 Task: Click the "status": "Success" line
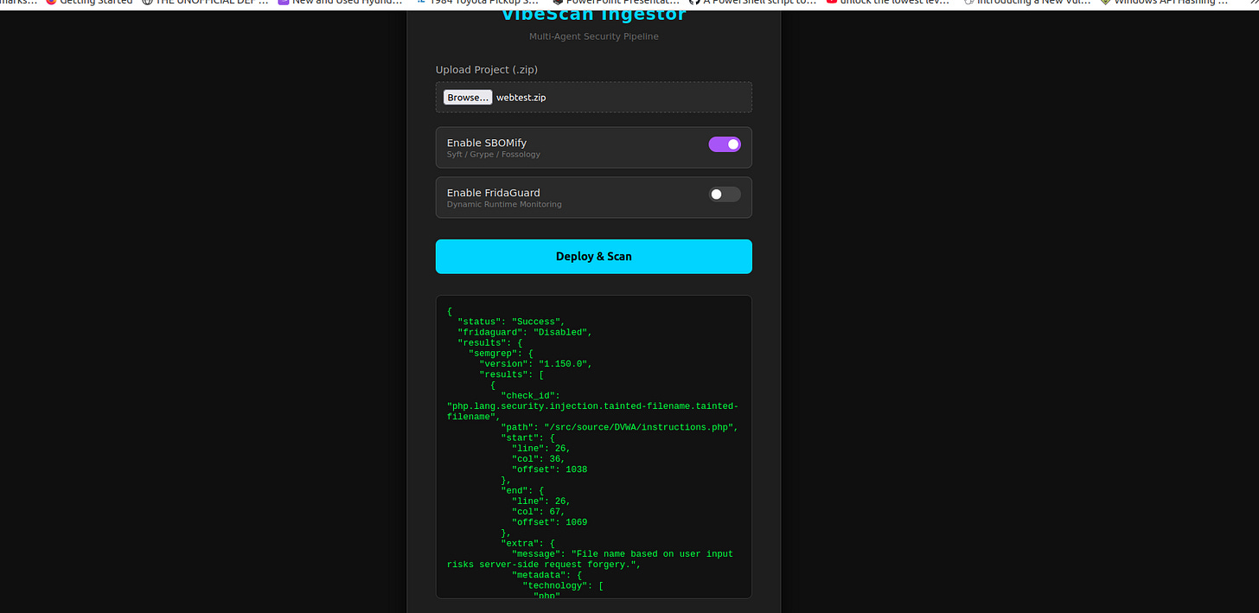[511, 322]
